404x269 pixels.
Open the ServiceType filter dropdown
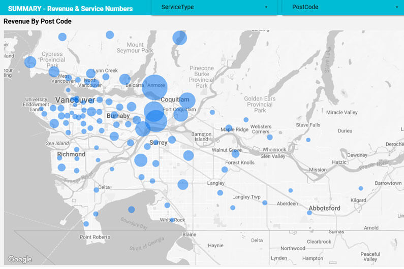click(x=214, y=7)
